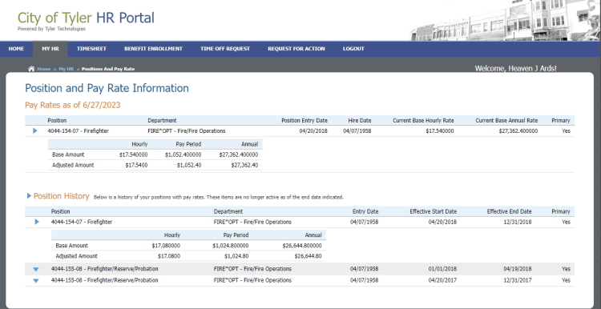The width and height of the screenshot is (601, 309).
Task: Click the Position History heading
Action: click(x=62, y=196)
